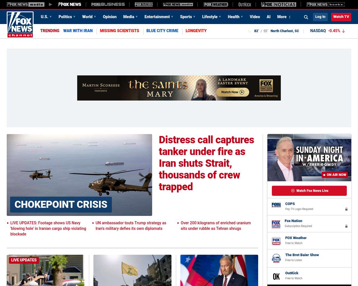Open the LIVE UPDATES story thumbnail
358x286 pixels.
(x=46, y=270)
